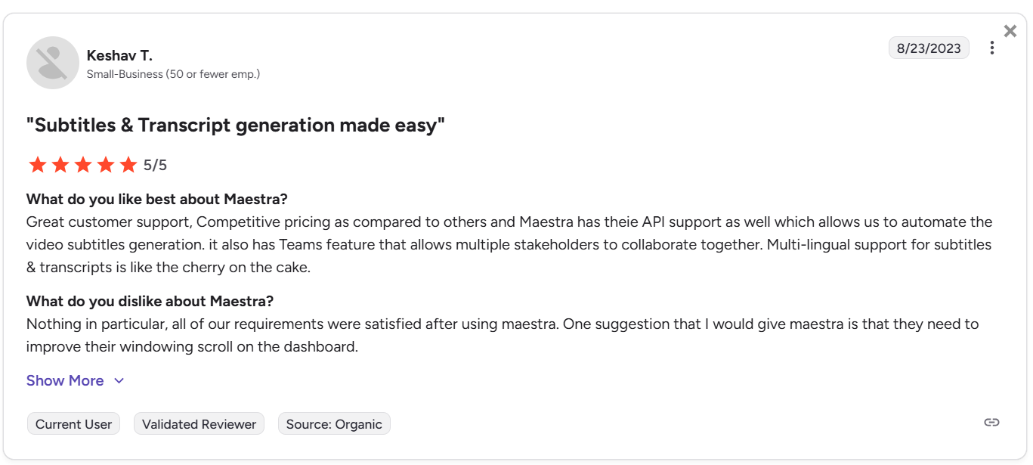
Task: Click the fifth orange rating star
Action: pyautogui.click(x=128, y=165)
